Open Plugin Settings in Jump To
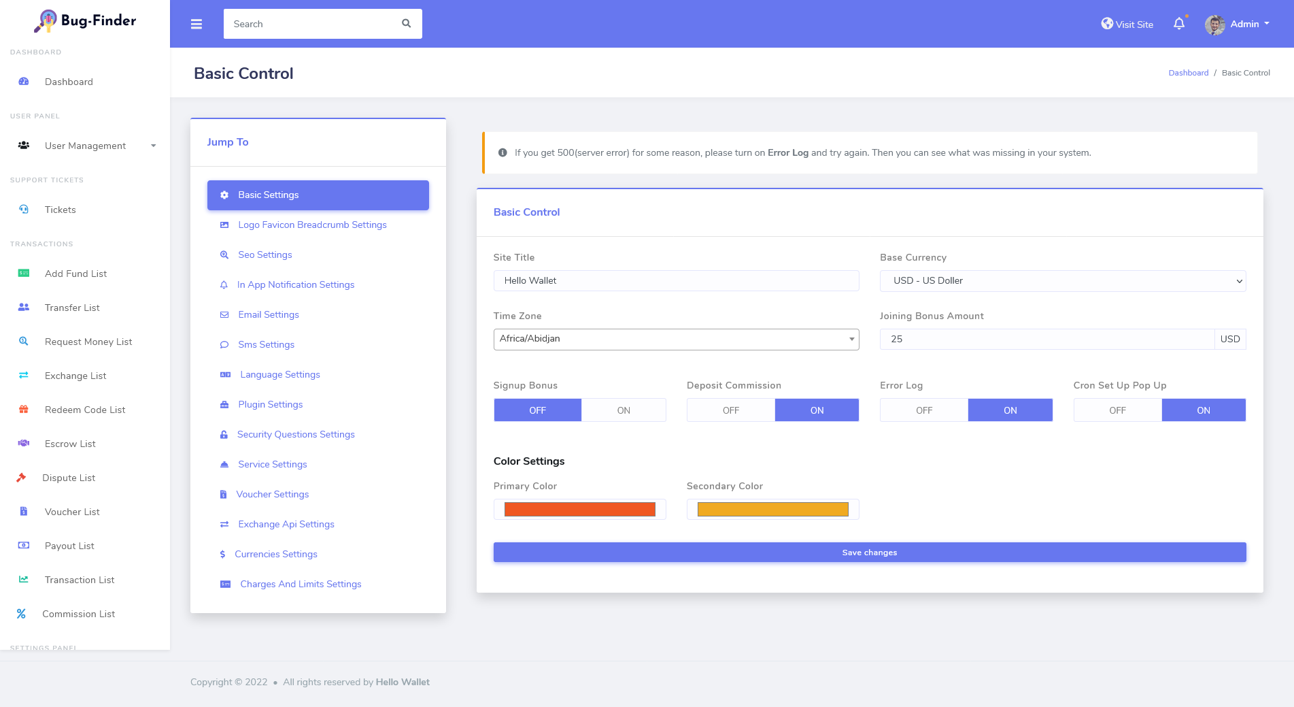The width and height of the screenshot is (1294, 707). tap(270, 404)
